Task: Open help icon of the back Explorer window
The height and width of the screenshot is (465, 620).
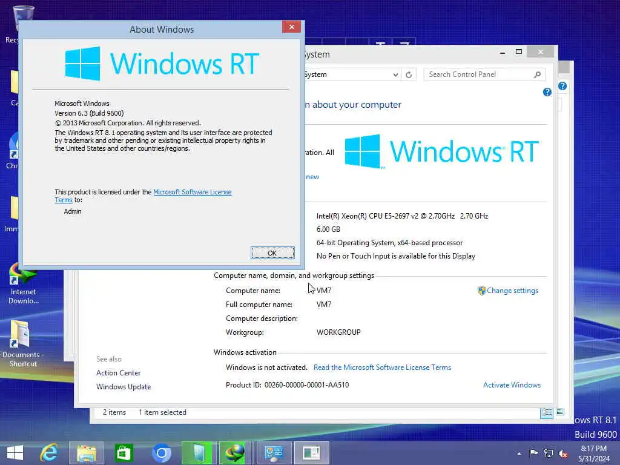Action: pyautogui.click(x=562, y=86)
